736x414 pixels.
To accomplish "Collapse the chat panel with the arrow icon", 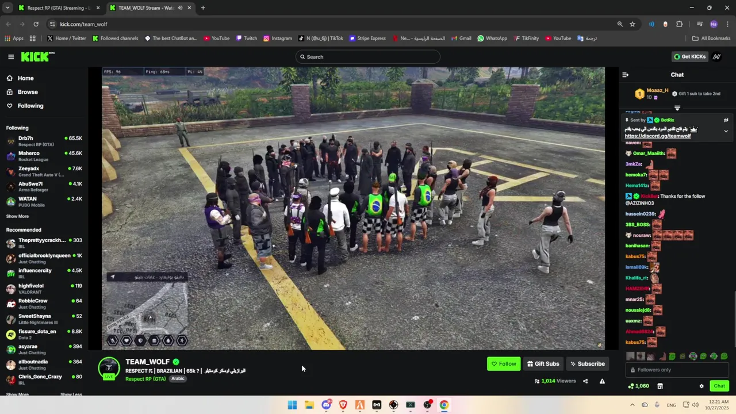I will 626,75.
